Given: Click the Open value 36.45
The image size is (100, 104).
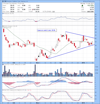Looking at the screenshot, I should 12,5.
